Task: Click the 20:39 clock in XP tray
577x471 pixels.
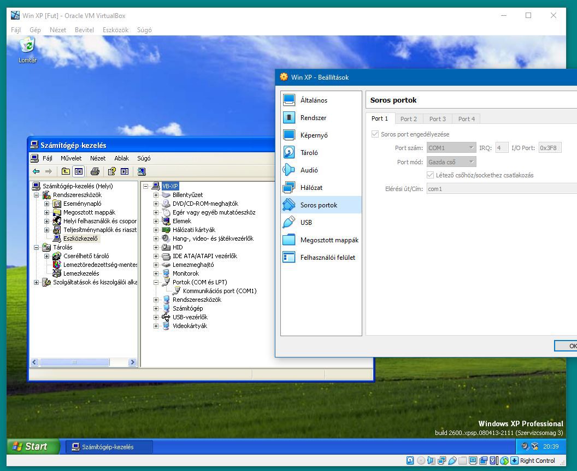Action: click(x=551, y=446)
